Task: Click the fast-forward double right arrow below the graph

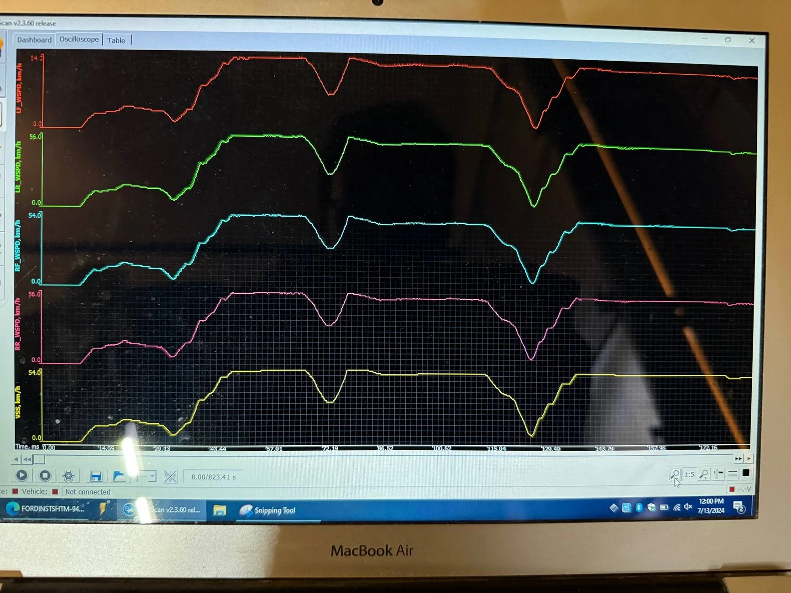Action: tap(738, 458)
